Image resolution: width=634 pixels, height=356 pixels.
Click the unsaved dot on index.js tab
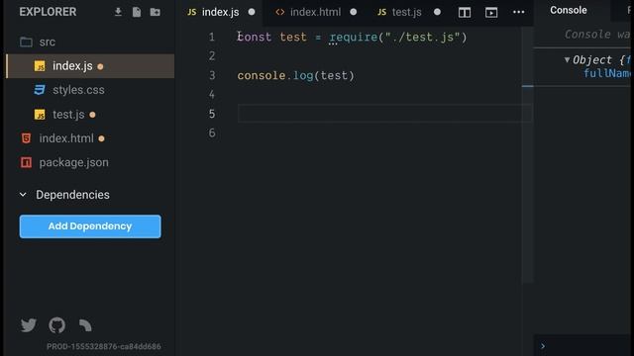[x=252, y=12]
